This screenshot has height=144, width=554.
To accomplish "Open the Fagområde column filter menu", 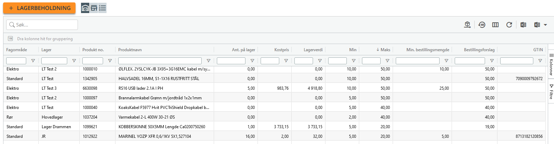I will [x=33, y=61].
